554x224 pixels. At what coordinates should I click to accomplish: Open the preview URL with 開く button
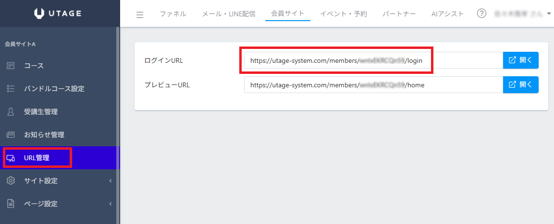coord(520,85)
